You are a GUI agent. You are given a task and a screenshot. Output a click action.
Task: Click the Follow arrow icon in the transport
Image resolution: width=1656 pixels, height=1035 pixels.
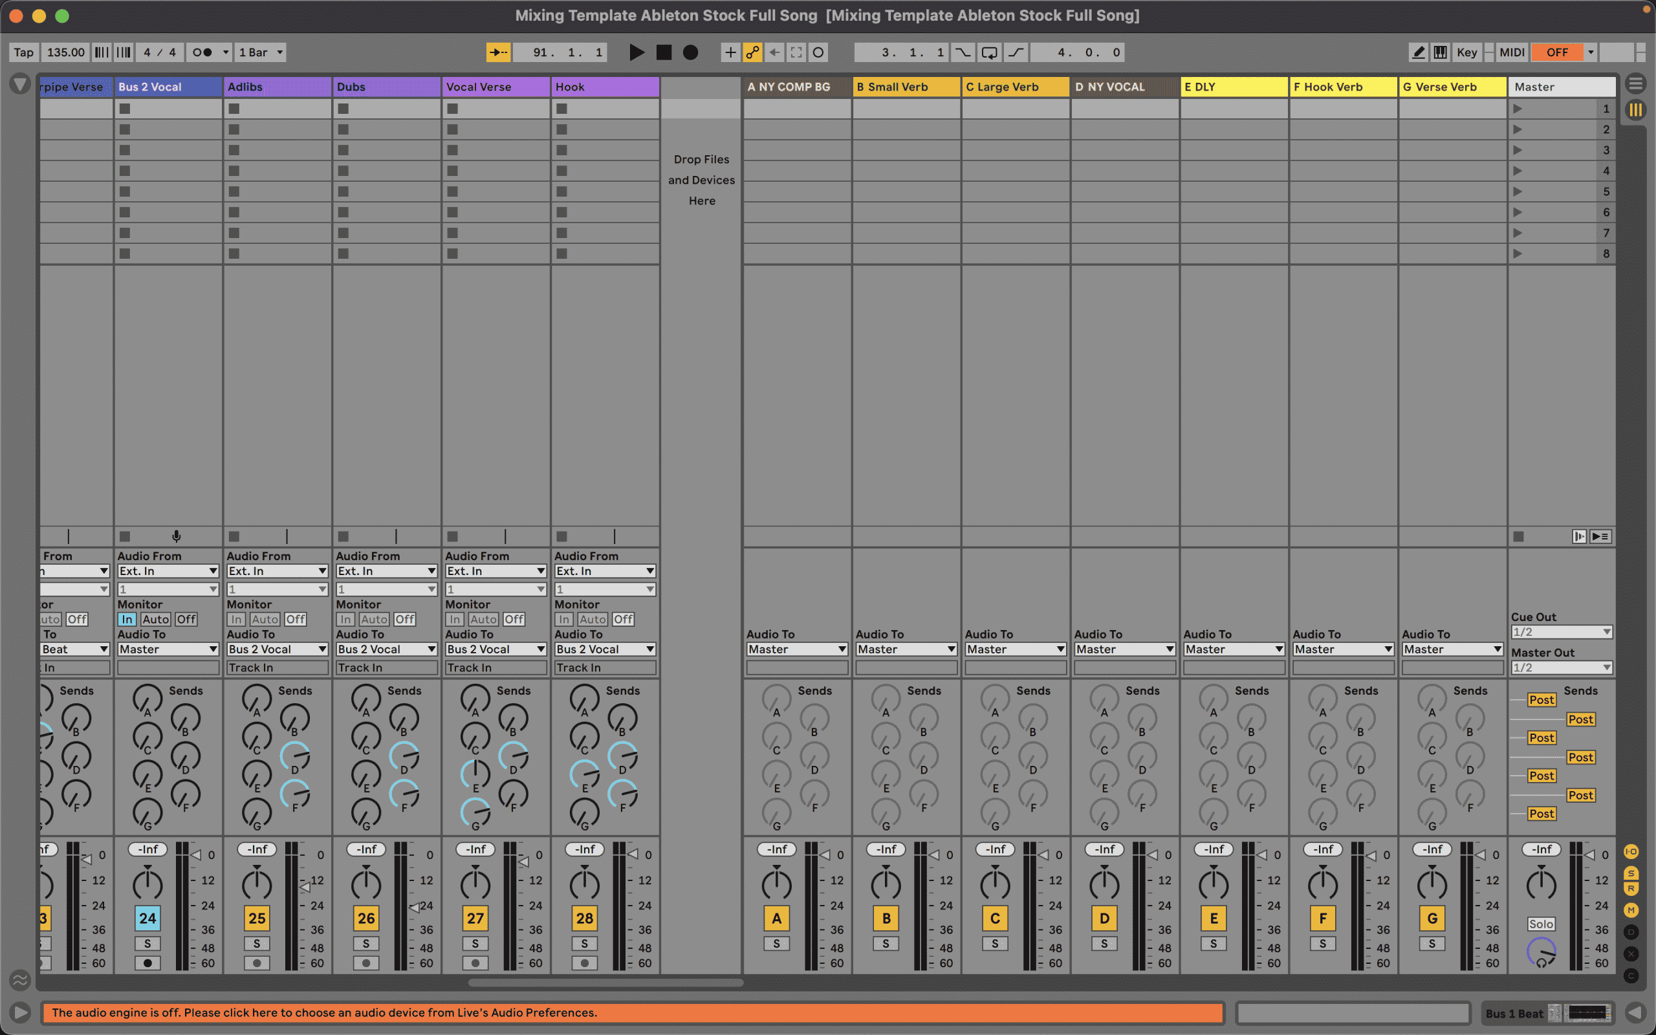click(499, 52)
